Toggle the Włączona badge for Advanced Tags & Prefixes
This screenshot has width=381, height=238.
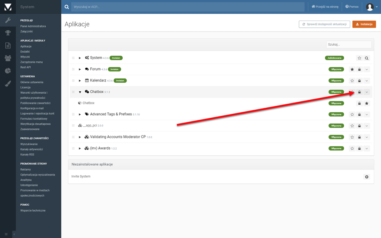(x=336, y=114)
